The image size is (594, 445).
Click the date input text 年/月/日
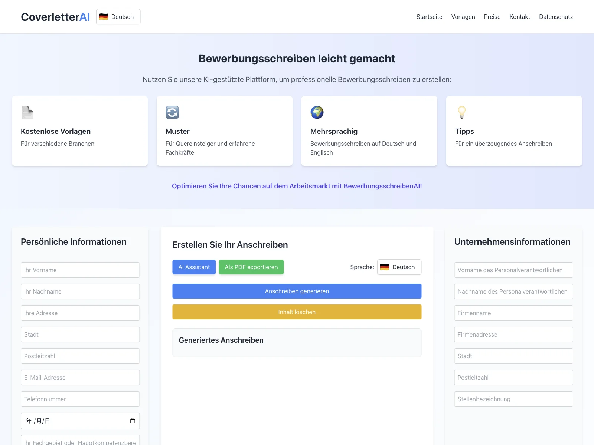tap(38, 421)
